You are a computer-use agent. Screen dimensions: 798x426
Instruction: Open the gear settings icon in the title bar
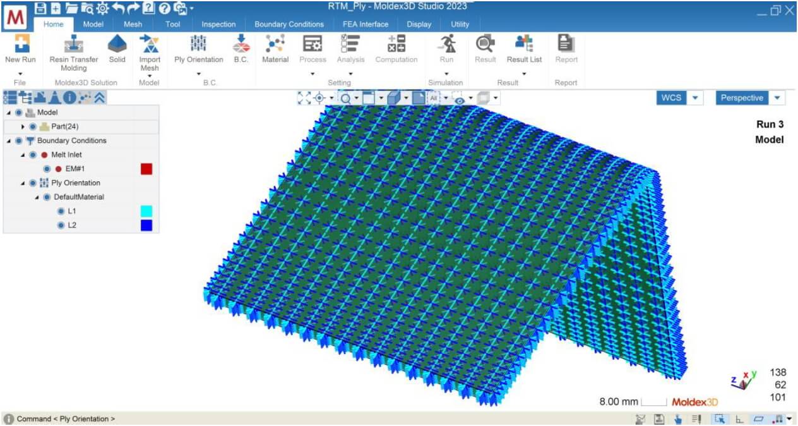tap(102, 8)
